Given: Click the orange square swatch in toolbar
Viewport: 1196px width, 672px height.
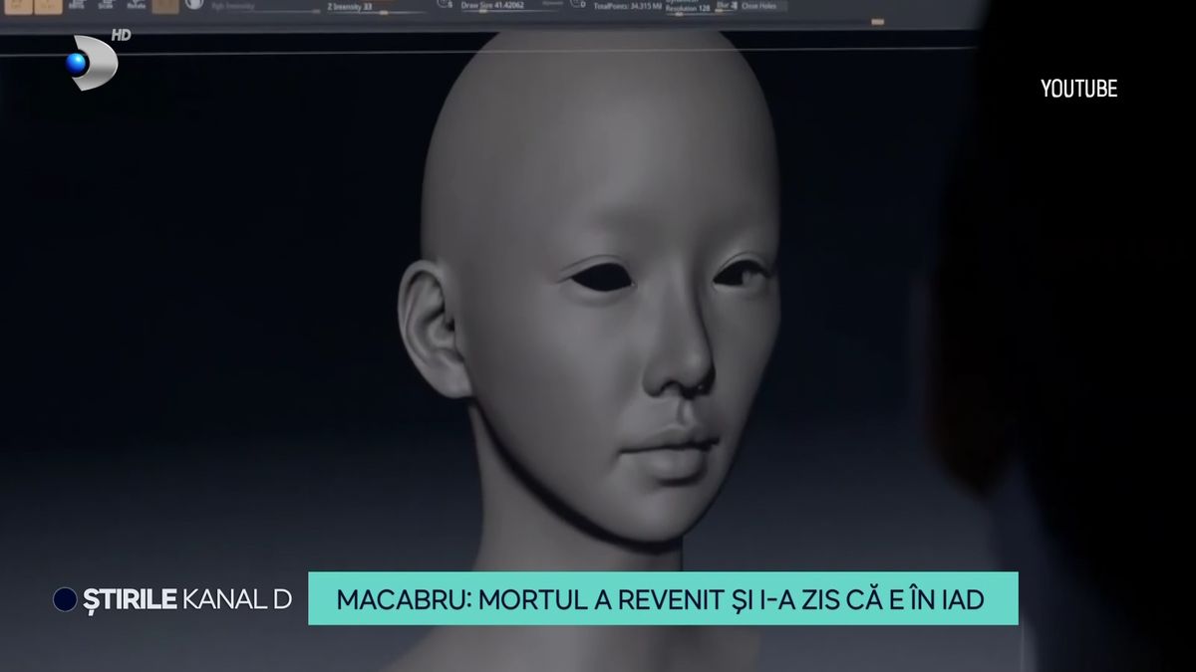Looking at the screenshot, I should tap(165, 5).
